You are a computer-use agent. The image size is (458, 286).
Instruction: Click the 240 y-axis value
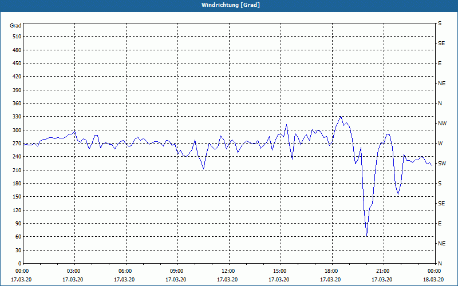17,157
